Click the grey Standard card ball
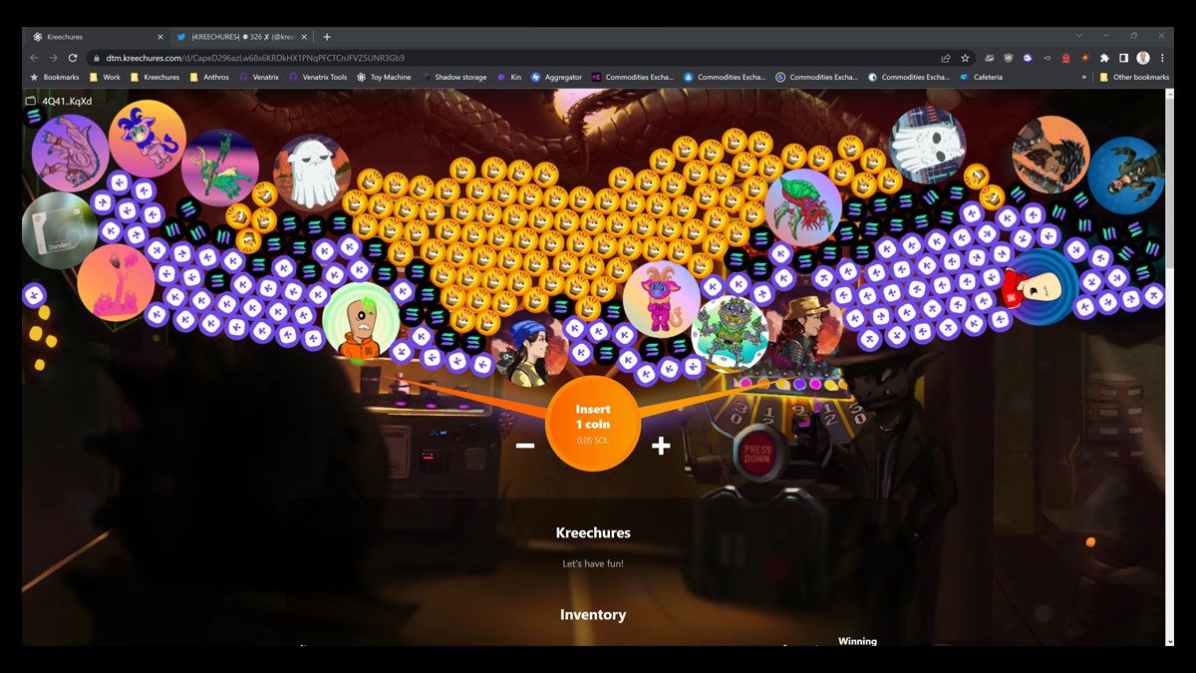 click(60, 229)
